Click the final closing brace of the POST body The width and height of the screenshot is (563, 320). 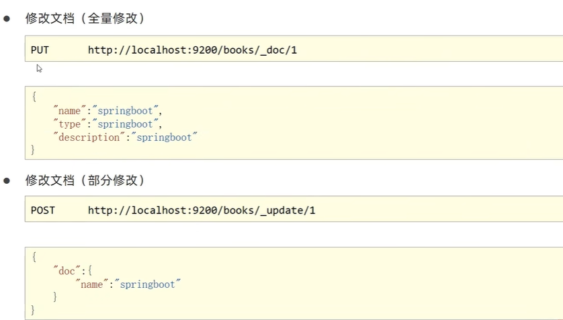34,309
